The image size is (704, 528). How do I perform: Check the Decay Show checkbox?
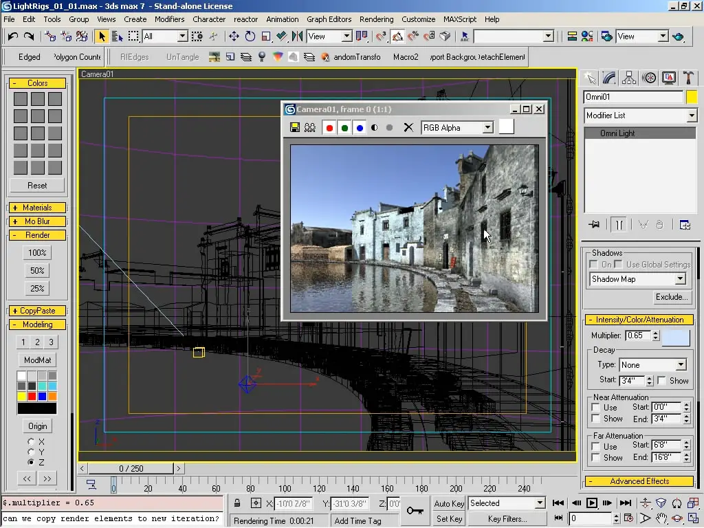661,381
